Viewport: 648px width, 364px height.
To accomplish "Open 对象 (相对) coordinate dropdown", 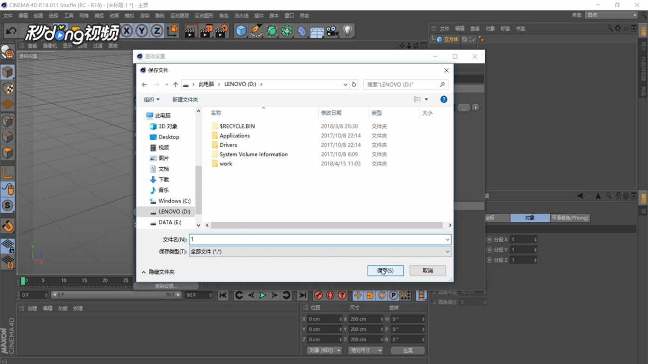I will click(325, 350).
